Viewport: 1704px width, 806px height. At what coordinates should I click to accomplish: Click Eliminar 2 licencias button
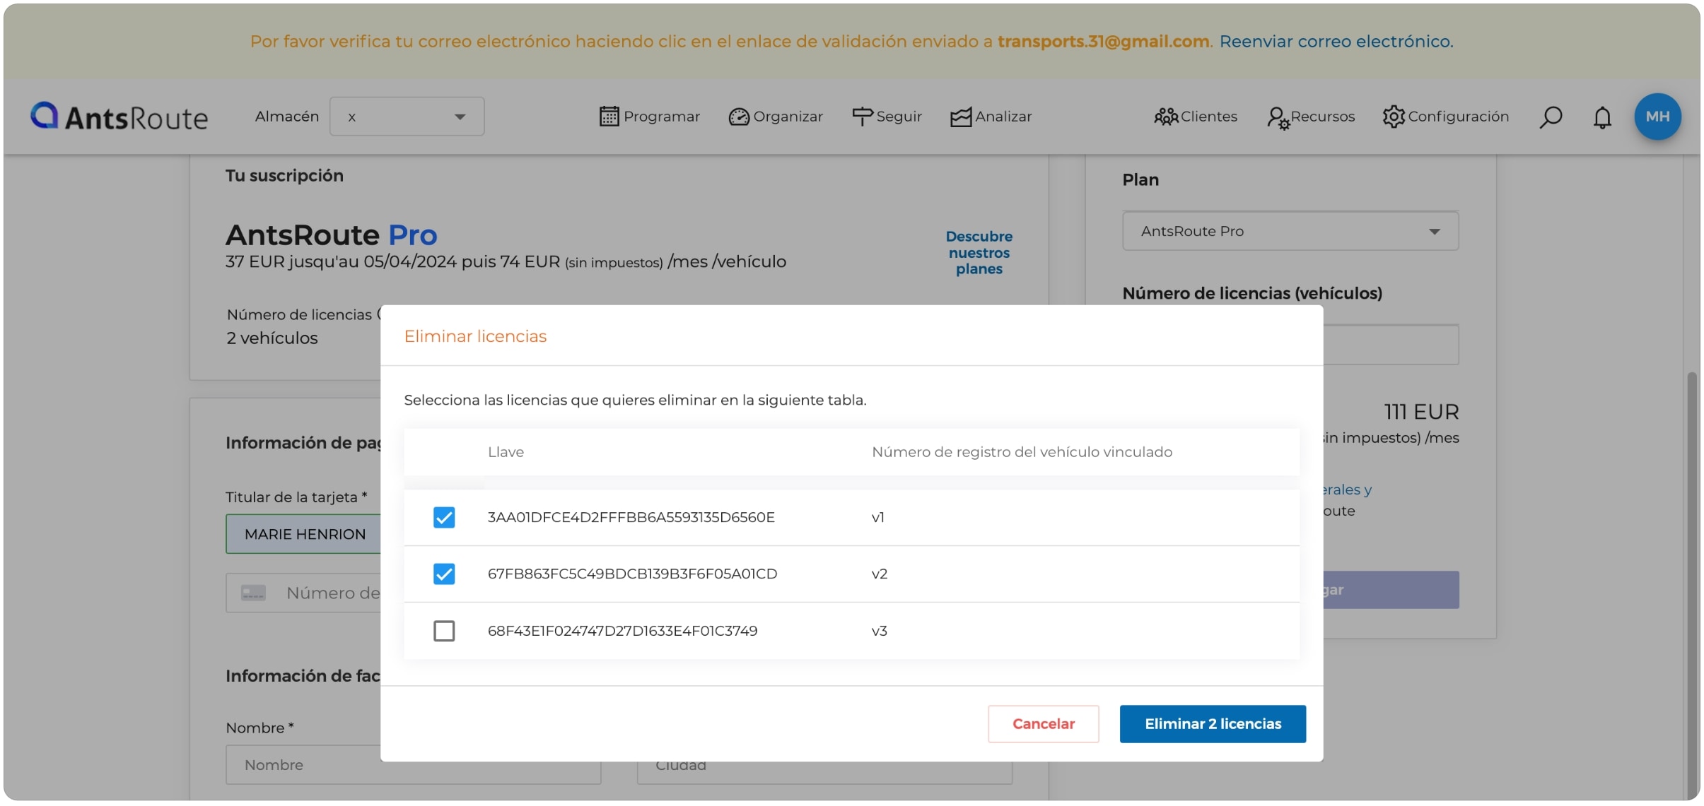pyautogui.click(x=1213, y=723)
